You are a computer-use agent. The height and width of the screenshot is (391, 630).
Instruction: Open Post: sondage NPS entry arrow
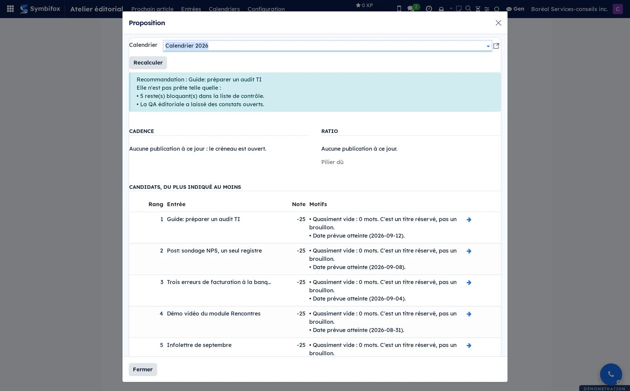469,251
